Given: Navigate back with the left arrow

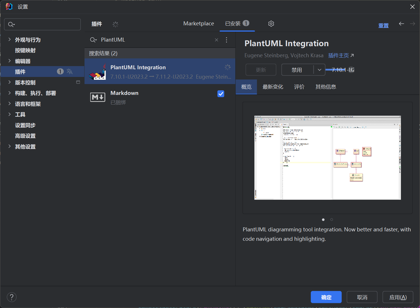Looking at the screenshot, I should pyautogui.click(x=402, y=24).
